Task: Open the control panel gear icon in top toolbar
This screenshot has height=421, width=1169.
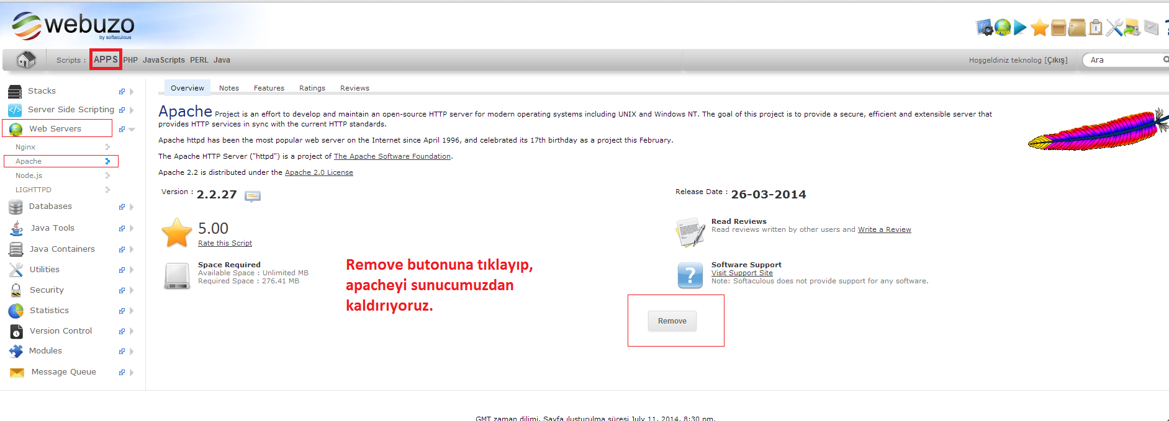Action: click(984, 27)
